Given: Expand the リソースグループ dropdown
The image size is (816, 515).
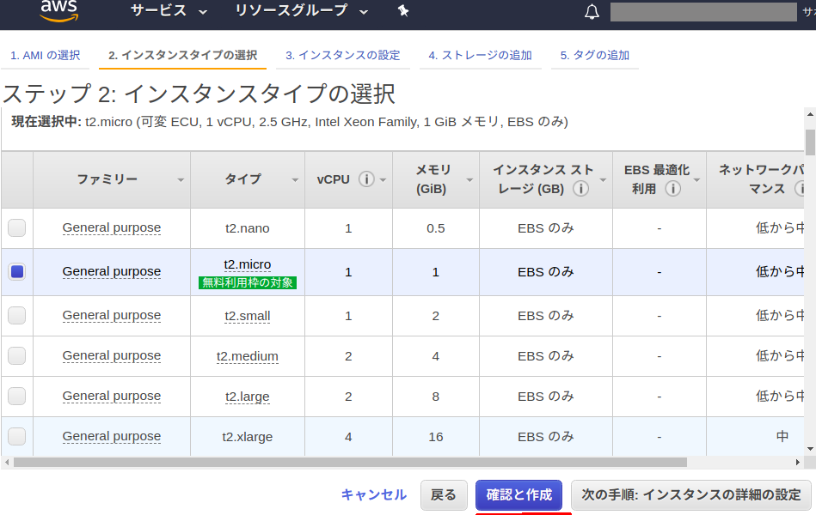Looking at the screenshot, I should (x=302, y=11).
